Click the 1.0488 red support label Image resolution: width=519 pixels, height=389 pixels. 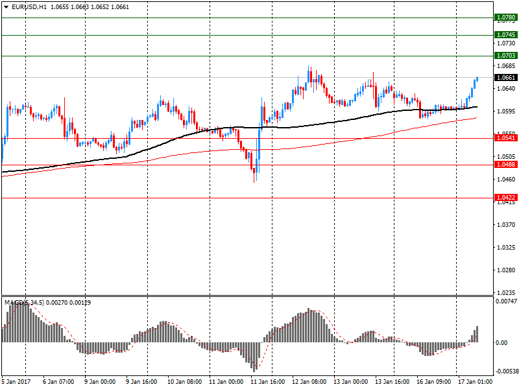coord(506,165)
